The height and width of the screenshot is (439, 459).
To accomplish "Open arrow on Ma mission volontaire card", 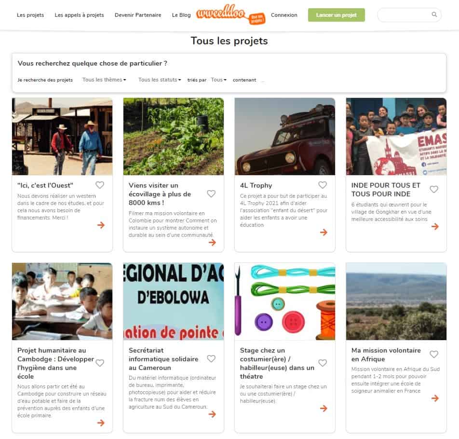I will pos(435,398).
